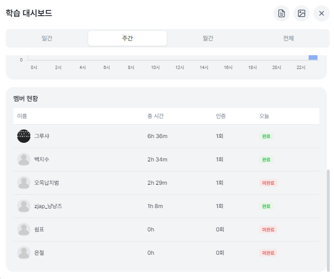
Task: Click 은철's profile avatar
Action: click(x=24, y=253)
